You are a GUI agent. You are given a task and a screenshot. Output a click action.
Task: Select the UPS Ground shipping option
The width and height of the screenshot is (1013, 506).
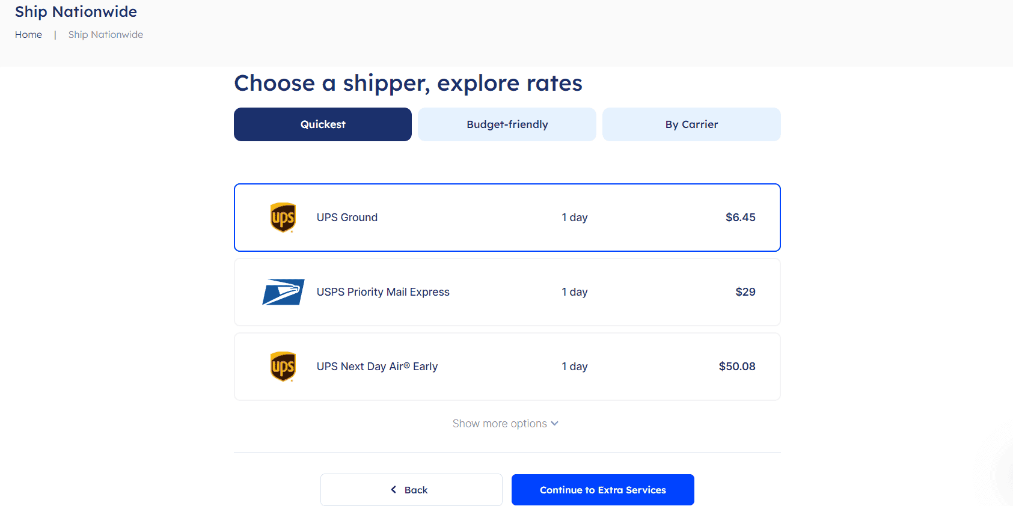507,218
